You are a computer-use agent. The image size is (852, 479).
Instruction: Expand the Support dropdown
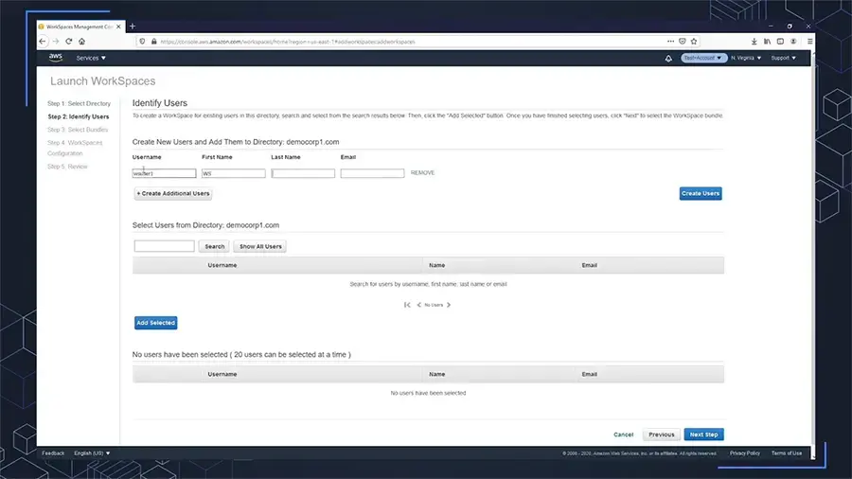point(783,58)
